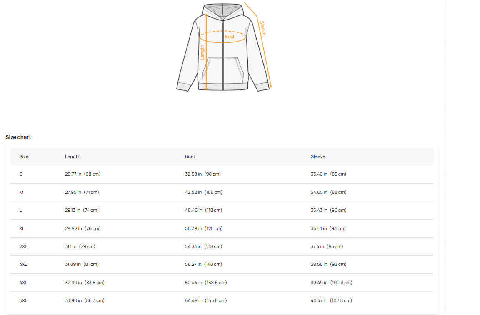Select the 4XL size row label
480x315 pixels.
click(x=23, y=283)
